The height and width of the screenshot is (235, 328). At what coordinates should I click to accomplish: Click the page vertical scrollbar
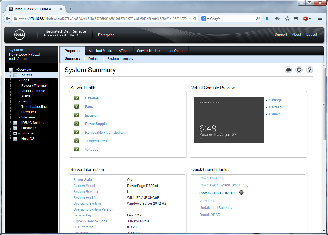[323, 104]
